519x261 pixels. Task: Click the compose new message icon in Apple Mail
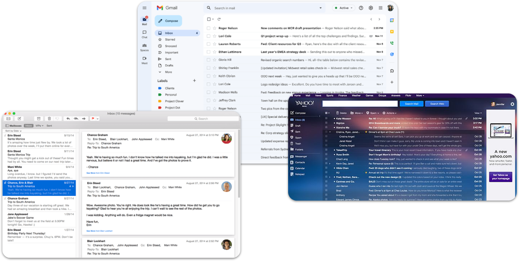(19, 119)
